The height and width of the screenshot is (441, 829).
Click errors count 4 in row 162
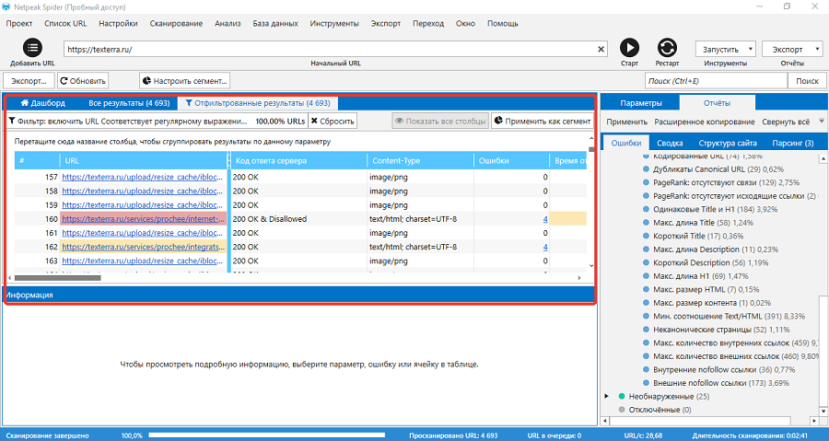[545, 247]
